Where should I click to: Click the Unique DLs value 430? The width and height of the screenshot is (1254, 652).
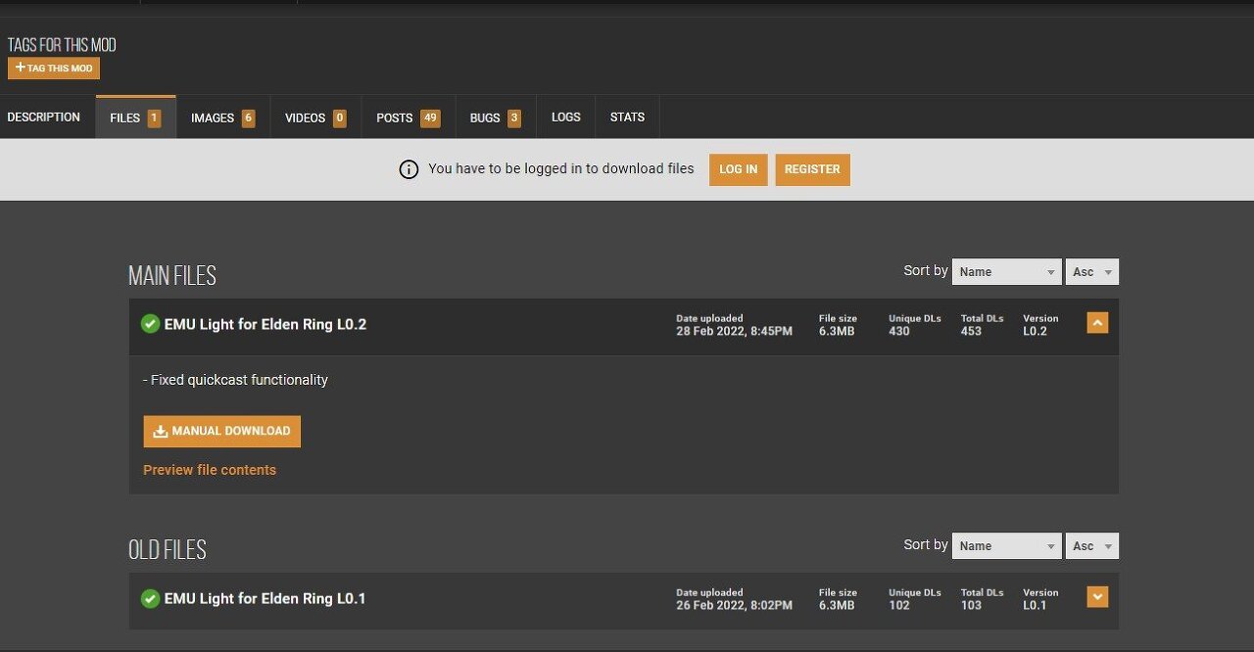point(899,331)
